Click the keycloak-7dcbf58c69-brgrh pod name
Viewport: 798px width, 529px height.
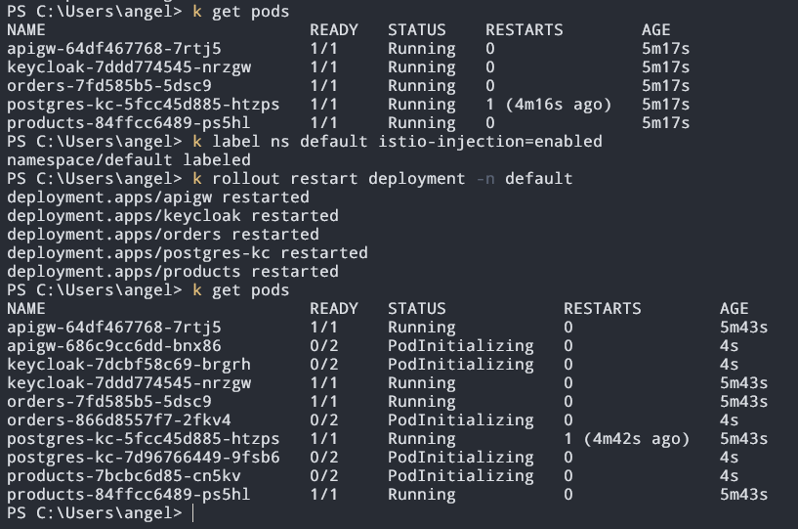[129, 365]
